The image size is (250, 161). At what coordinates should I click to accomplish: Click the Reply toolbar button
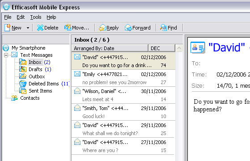pyautogui.click(x=109, y=28)
